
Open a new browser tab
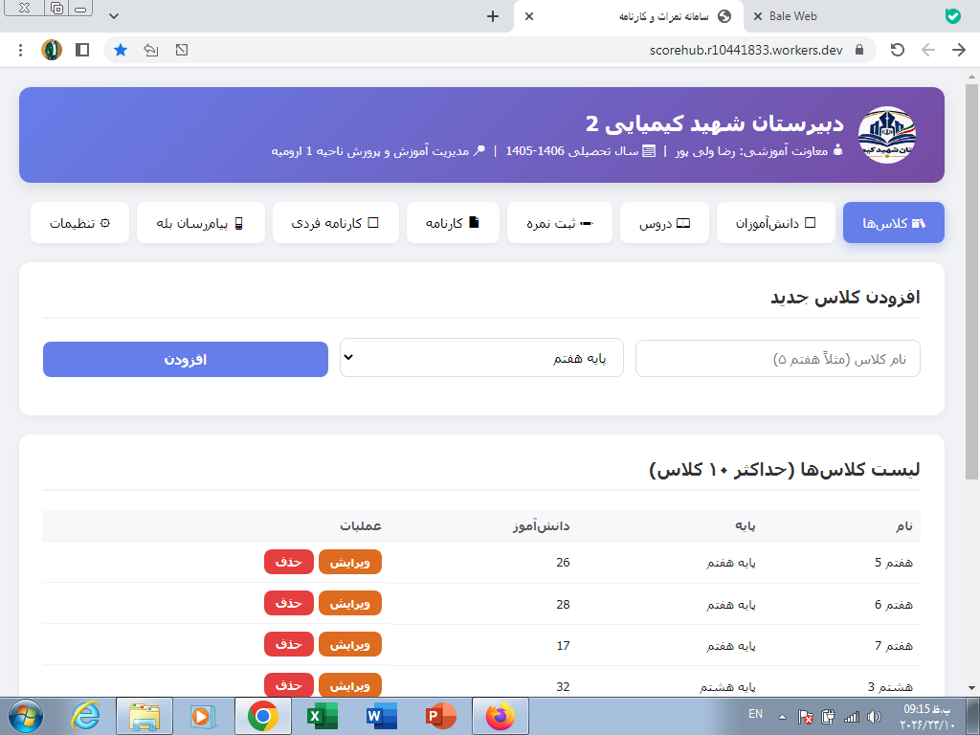click(493, 16)
